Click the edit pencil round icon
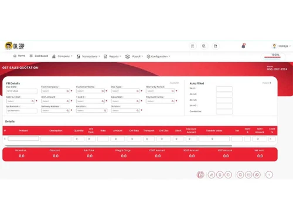Screen dimensions: 293x220 212,175
